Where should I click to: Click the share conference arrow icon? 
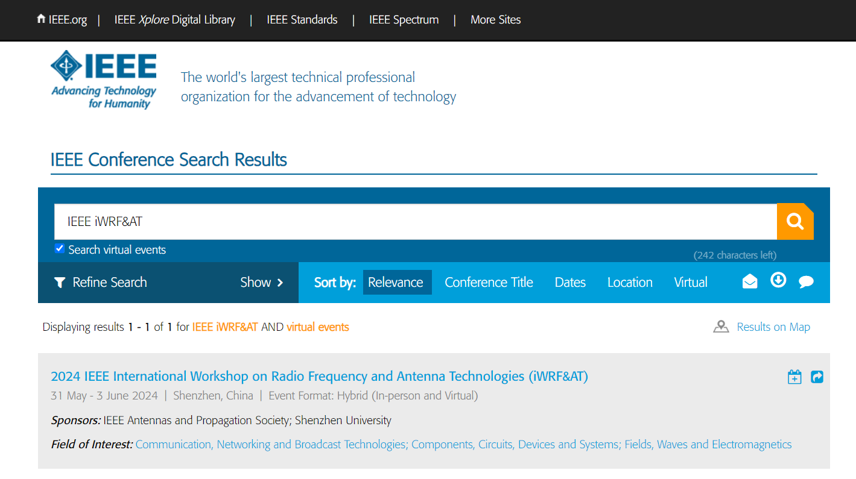(x=817, y=377)
